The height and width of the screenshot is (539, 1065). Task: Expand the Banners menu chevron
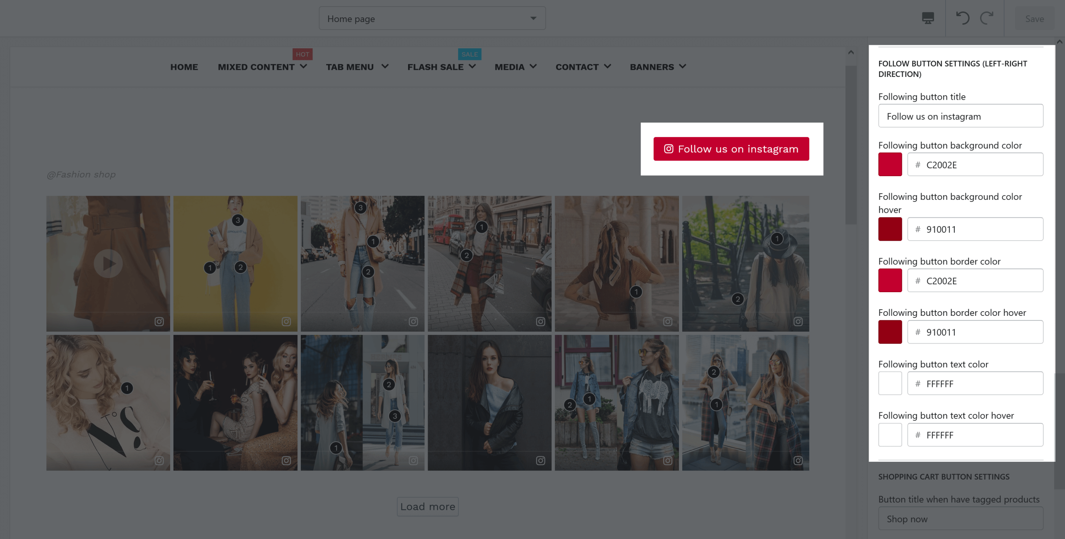(x=683, y=66)
